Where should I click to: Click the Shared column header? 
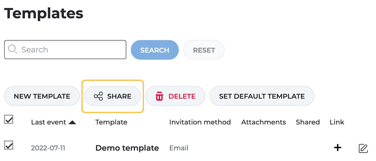click(x=308, y=122)
